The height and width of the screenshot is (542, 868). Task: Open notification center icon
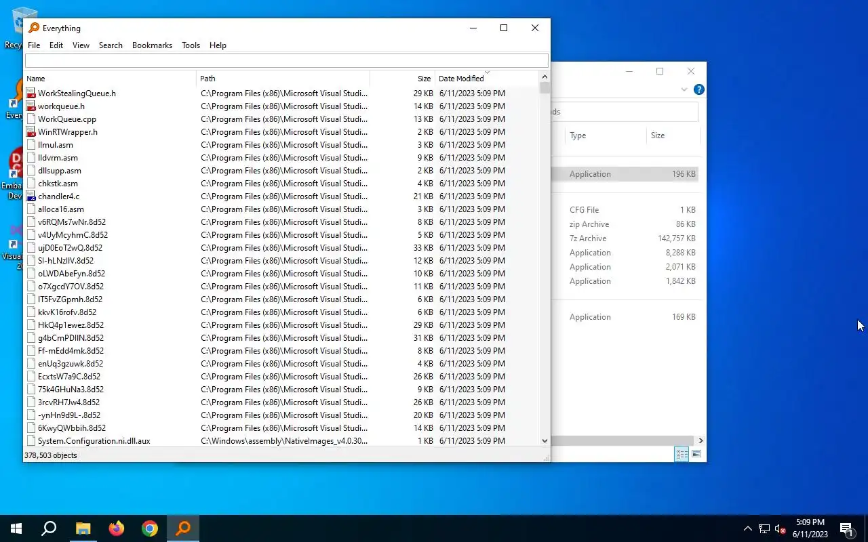(846, 528)
